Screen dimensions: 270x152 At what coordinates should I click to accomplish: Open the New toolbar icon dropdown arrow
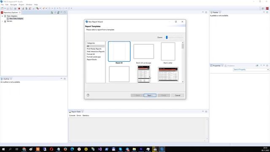[5, 8]
